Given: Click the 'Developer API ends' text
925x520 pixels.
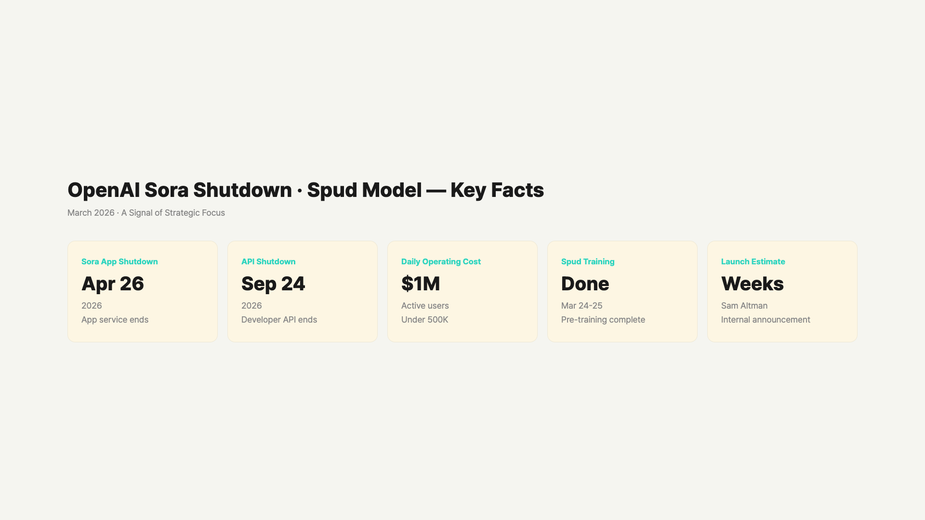Looking at the screenshot, I should (279, 320).
